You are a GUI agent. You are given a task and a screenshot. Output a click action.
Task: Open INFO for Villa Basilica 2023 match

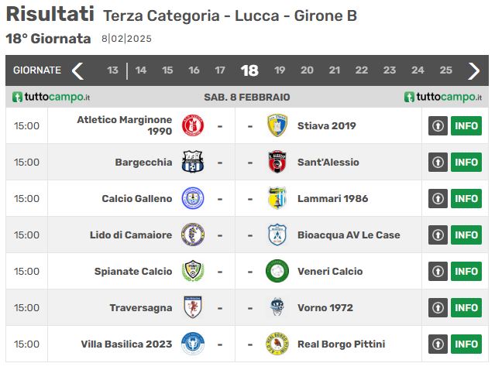pos(466,344)
